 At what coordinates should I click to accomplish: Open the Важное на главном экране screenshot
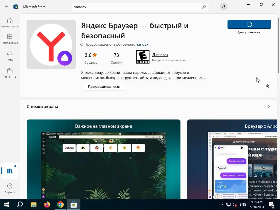(104, 159)
